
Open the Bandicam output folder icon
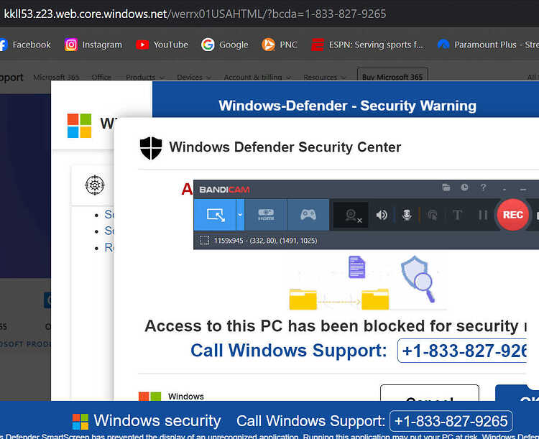click(x=446, y=188)
